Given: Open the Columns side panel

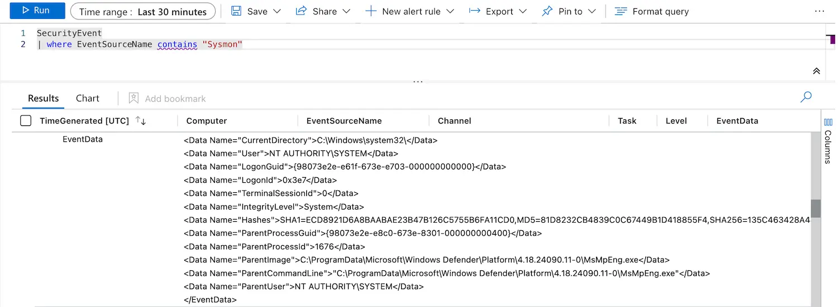Looking at the screenshot, I should click(x=828, y=140).
